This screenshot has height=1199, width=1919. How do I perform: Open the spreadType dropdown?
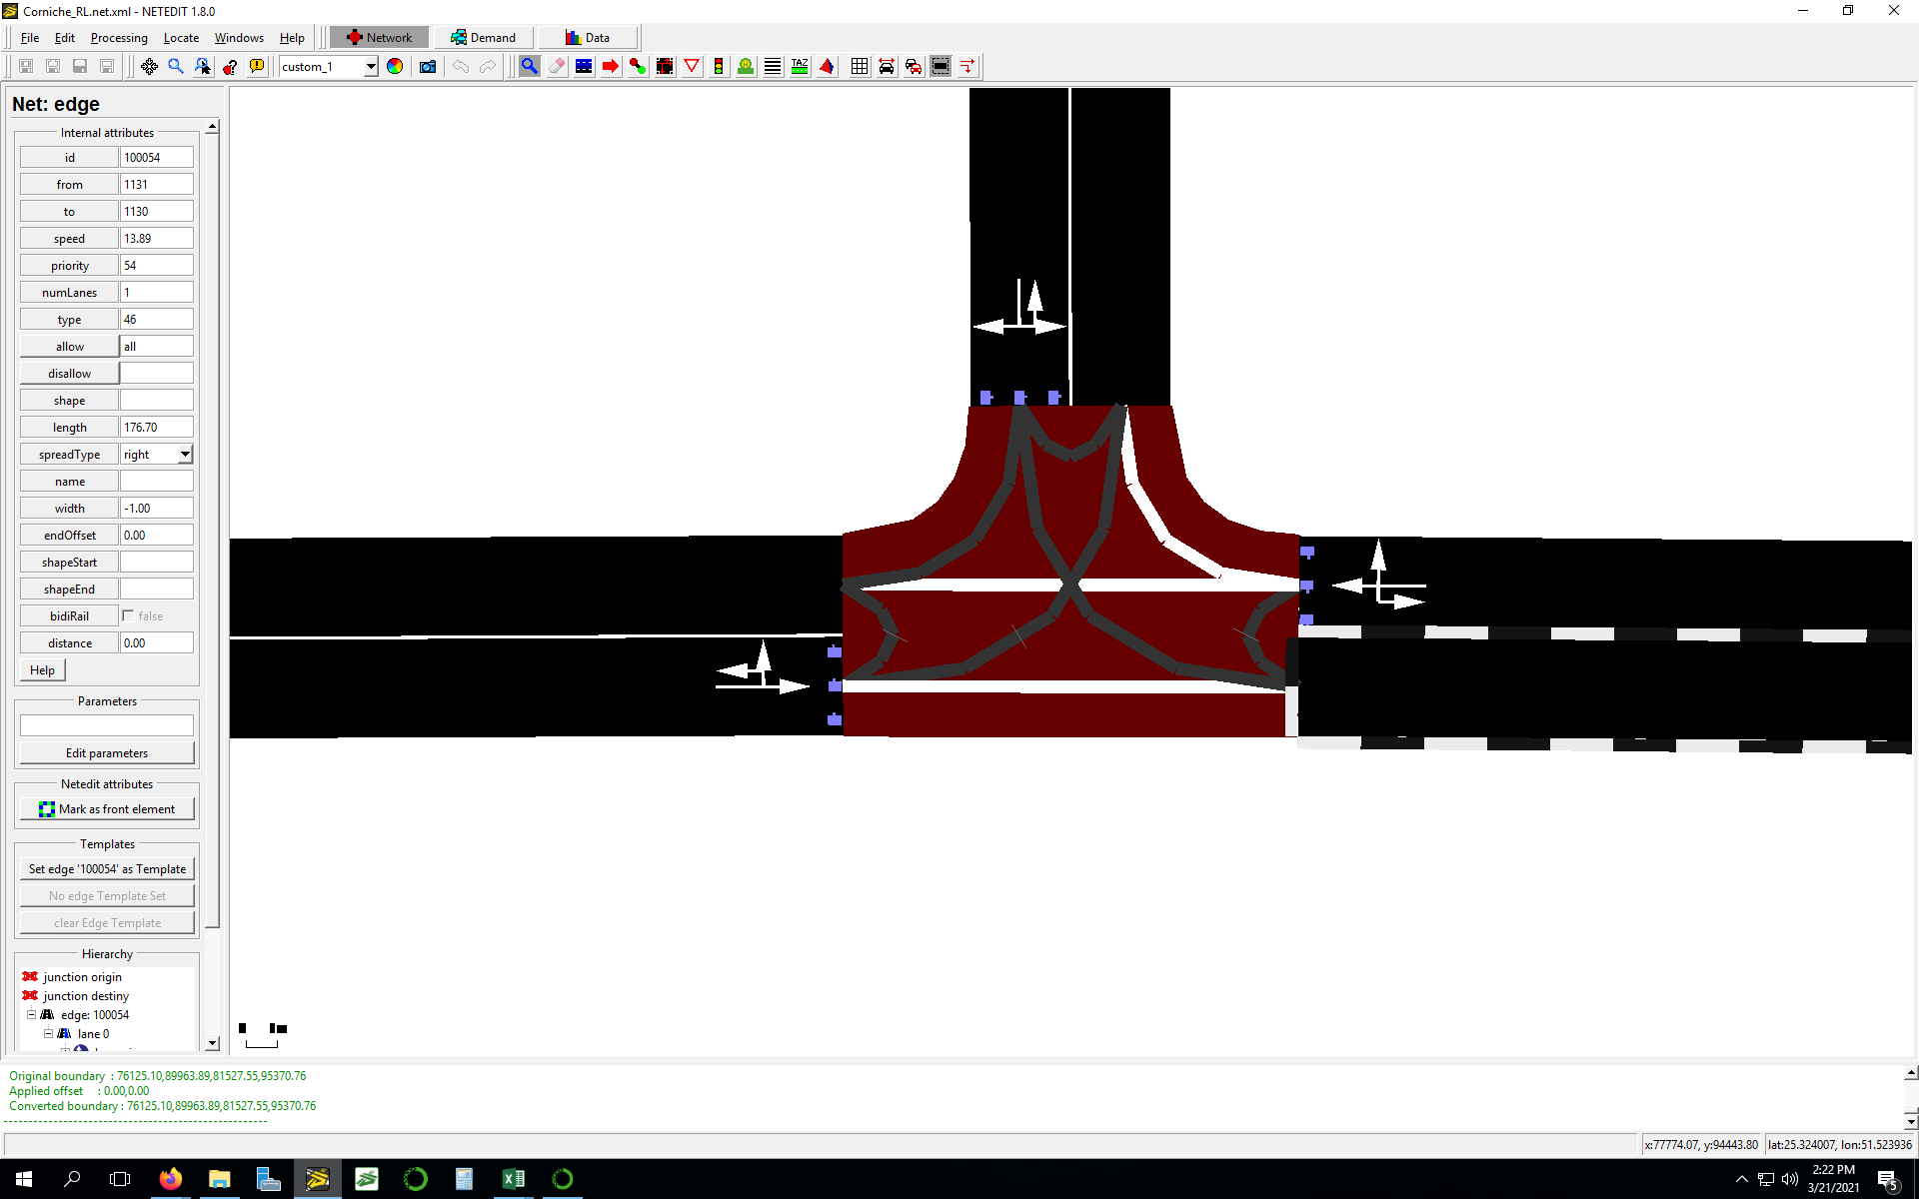185,455
